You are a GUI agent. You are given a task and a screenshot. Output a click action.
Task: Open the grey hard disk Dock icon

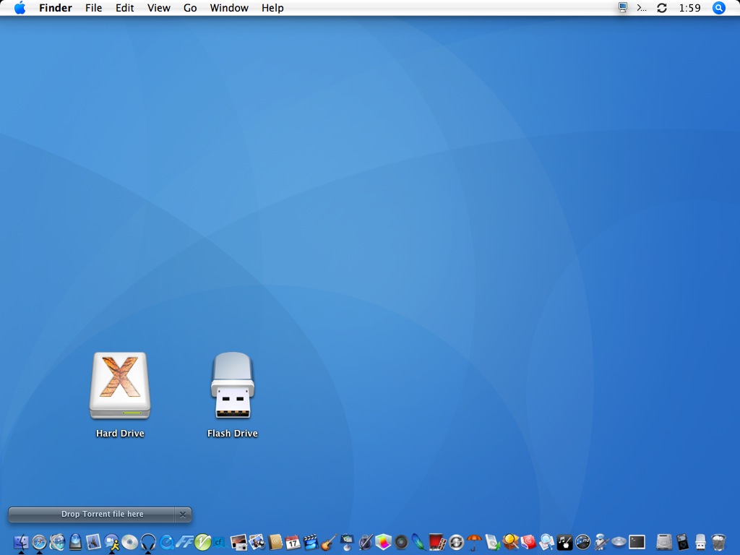664,542
